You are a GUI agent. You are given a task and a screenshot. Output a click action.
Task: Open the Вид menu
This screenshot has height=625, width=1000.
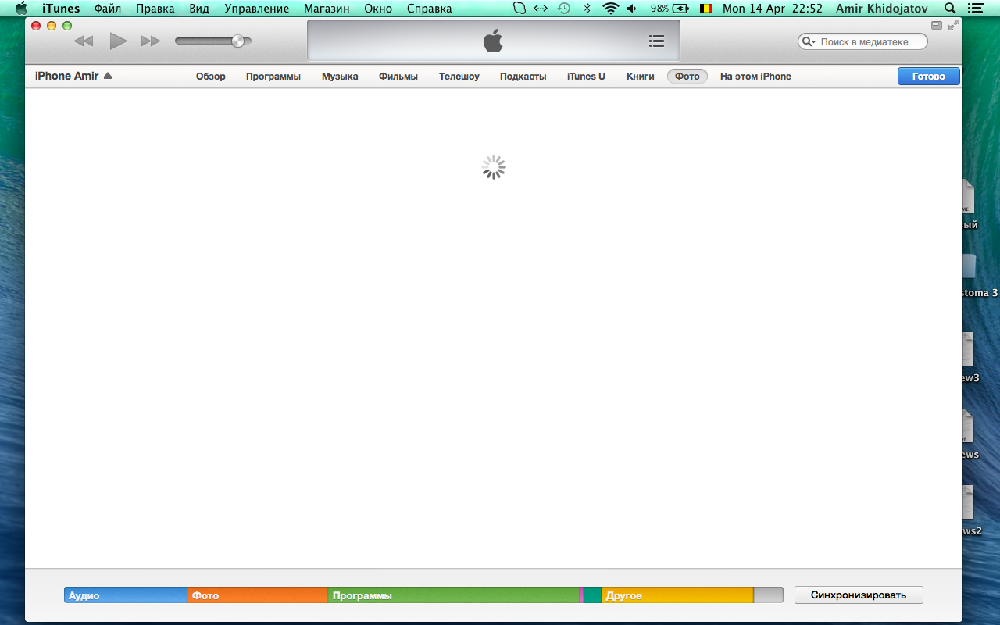click(199, 9)
